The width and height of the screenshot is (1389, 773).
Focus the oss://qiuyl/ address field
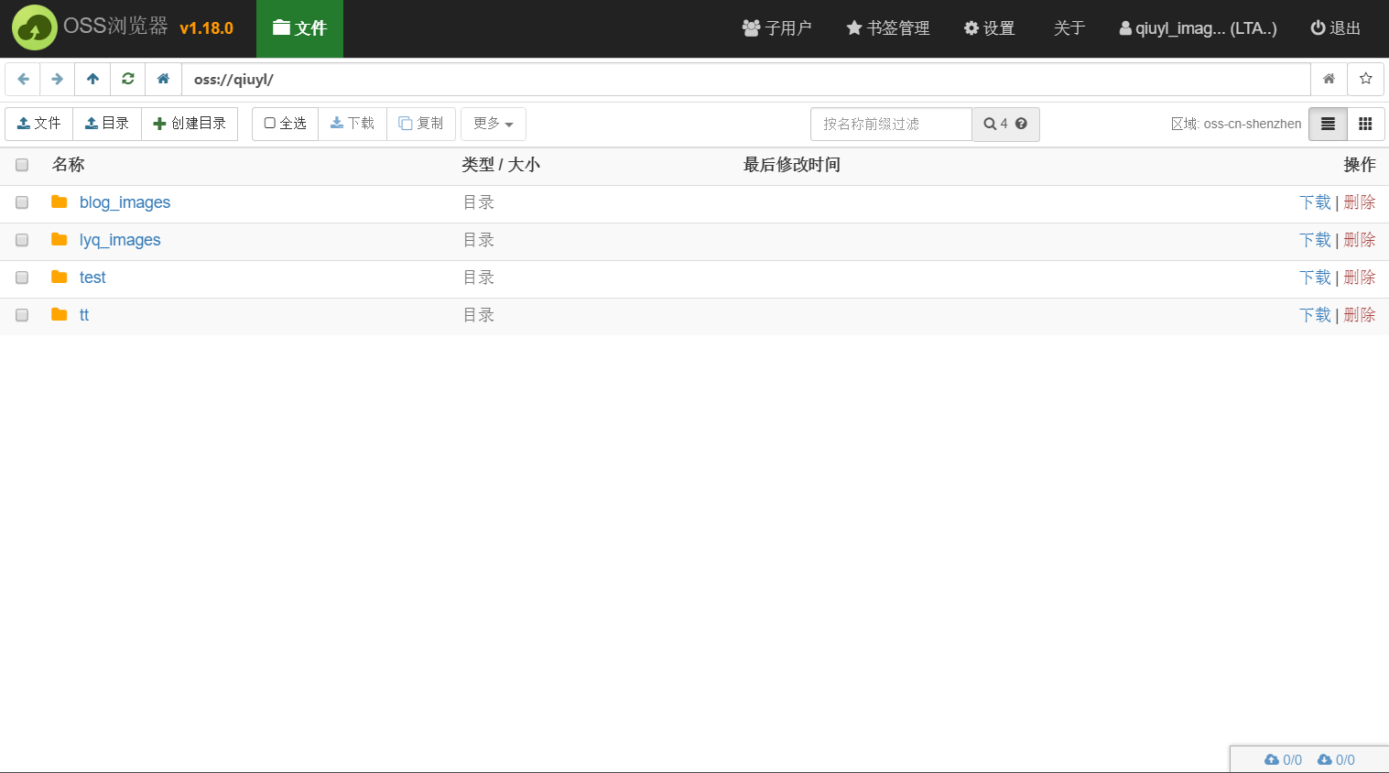click(745, 79)
